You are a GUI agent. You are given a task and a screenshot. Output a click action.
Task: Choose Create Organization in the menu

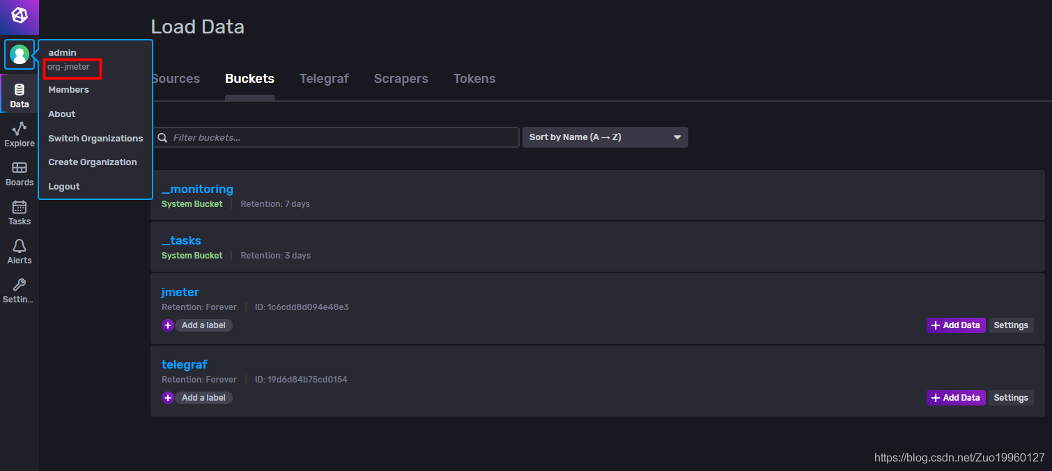(x=93, y=162)
